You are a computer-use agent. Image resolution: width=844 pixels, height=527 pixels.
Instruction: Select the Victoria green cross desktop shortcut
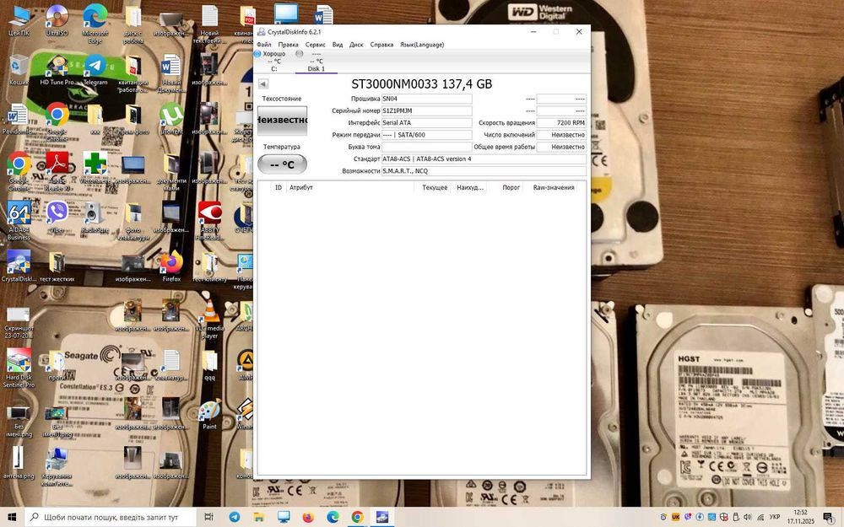(x=95, y=169)
